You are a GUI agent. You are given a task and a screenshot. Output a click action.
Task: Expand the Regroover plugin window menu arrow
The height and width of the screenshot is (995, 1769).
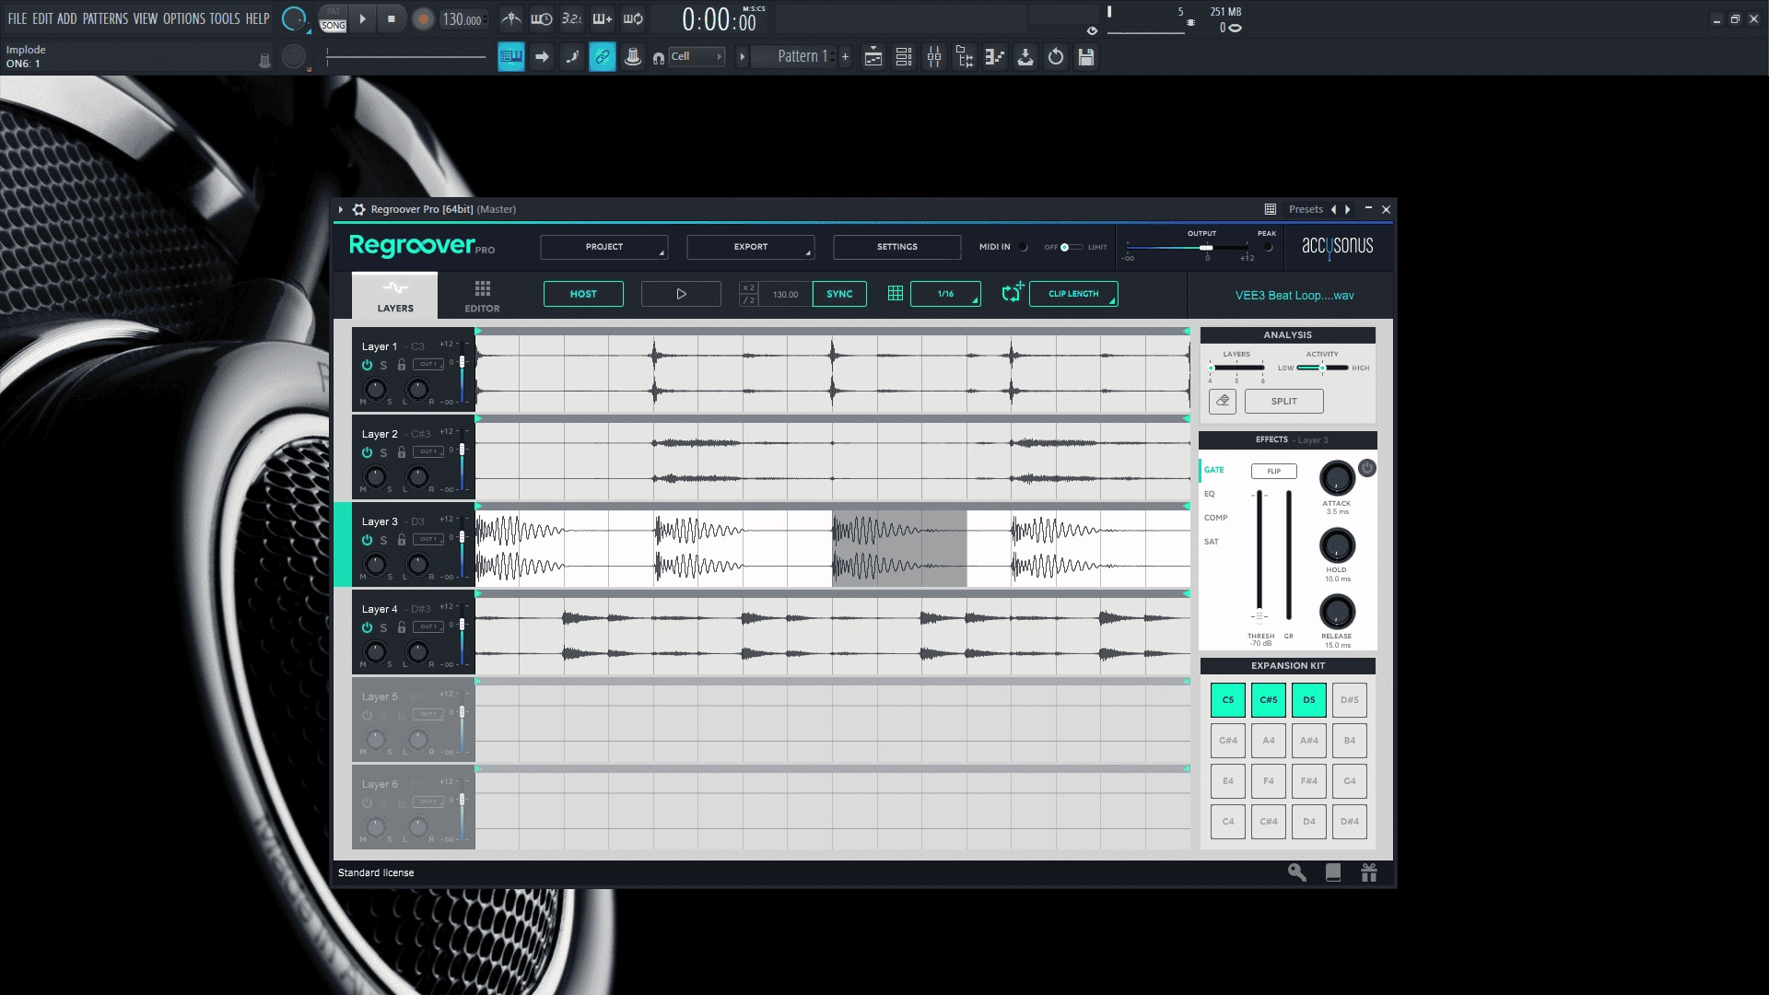point(341,209)
